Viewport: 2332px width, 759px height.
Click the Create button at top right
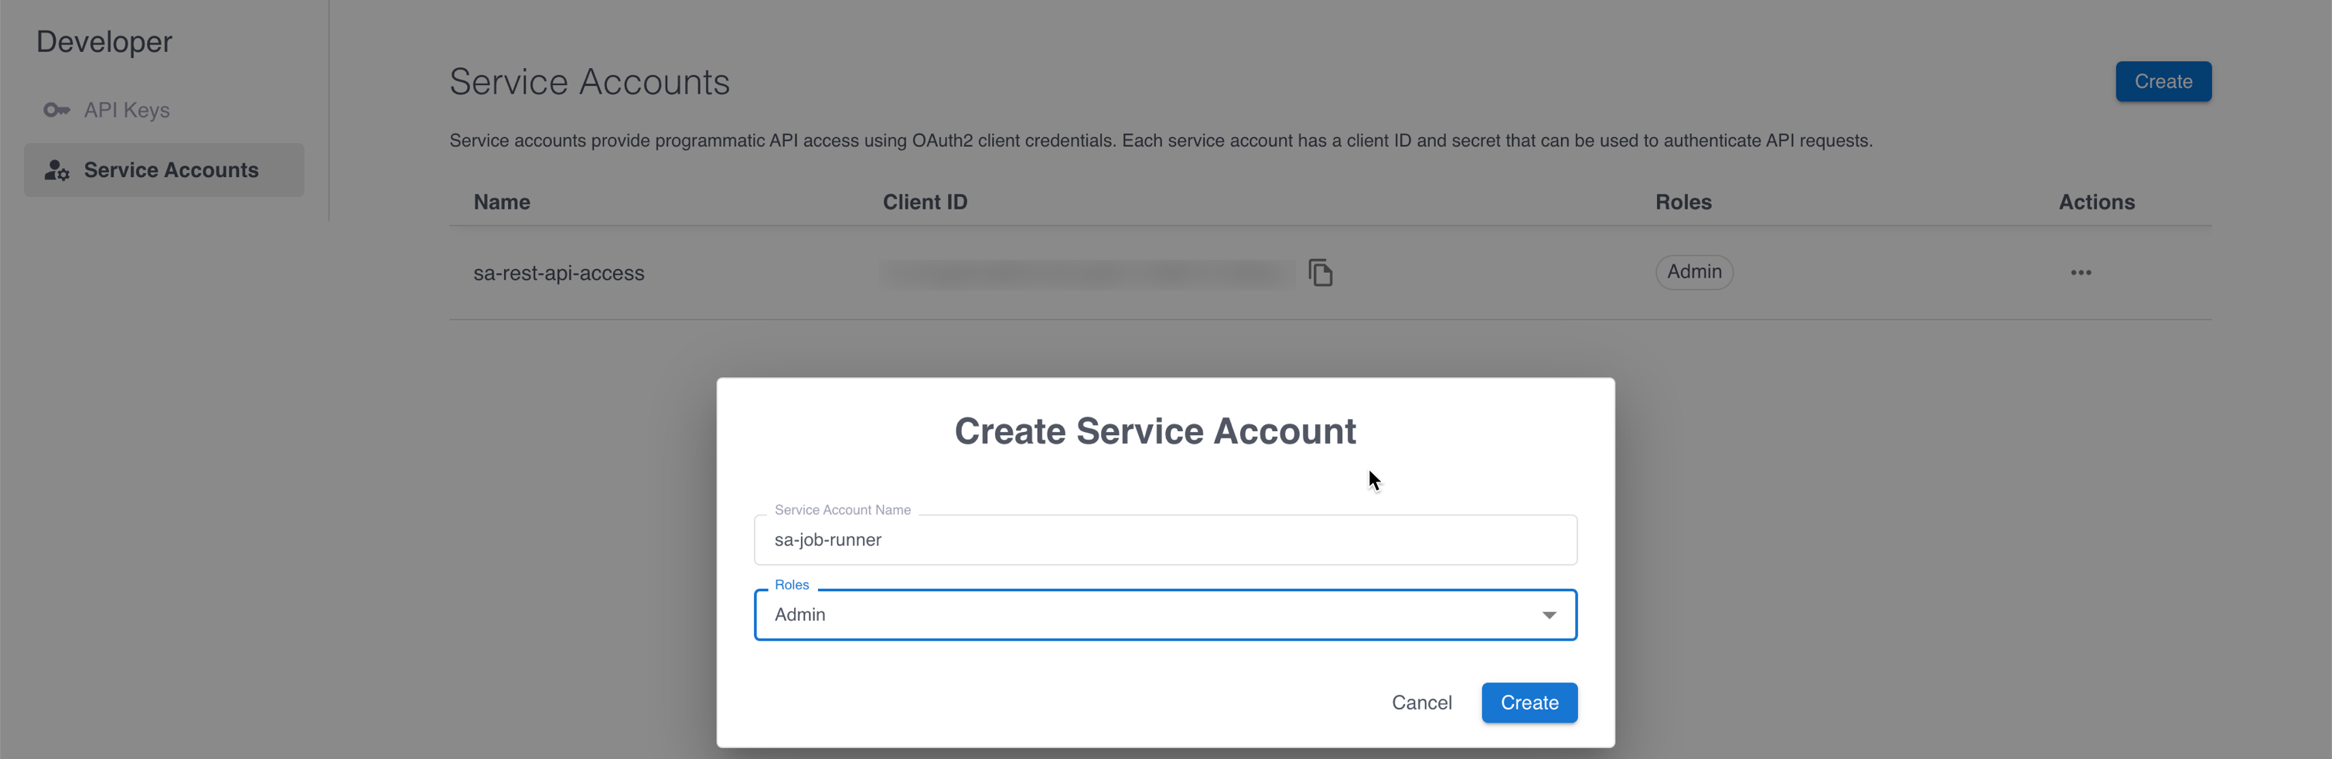2163,80
